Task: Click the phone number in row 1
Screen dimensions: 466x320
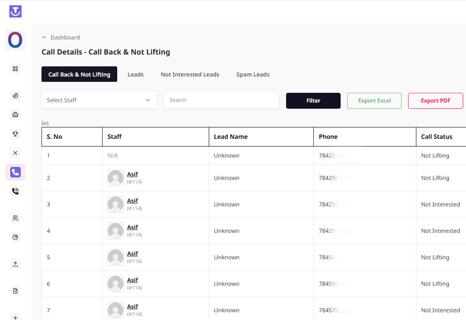Action: 335,156
